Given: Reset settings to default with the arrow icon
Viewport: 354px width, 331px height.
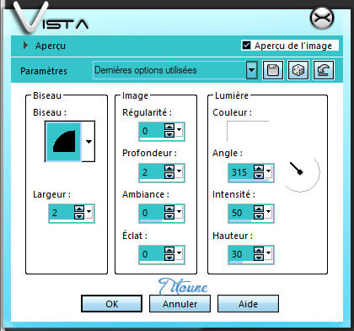Looking at the screenshot, I should [x=324, y=70].
